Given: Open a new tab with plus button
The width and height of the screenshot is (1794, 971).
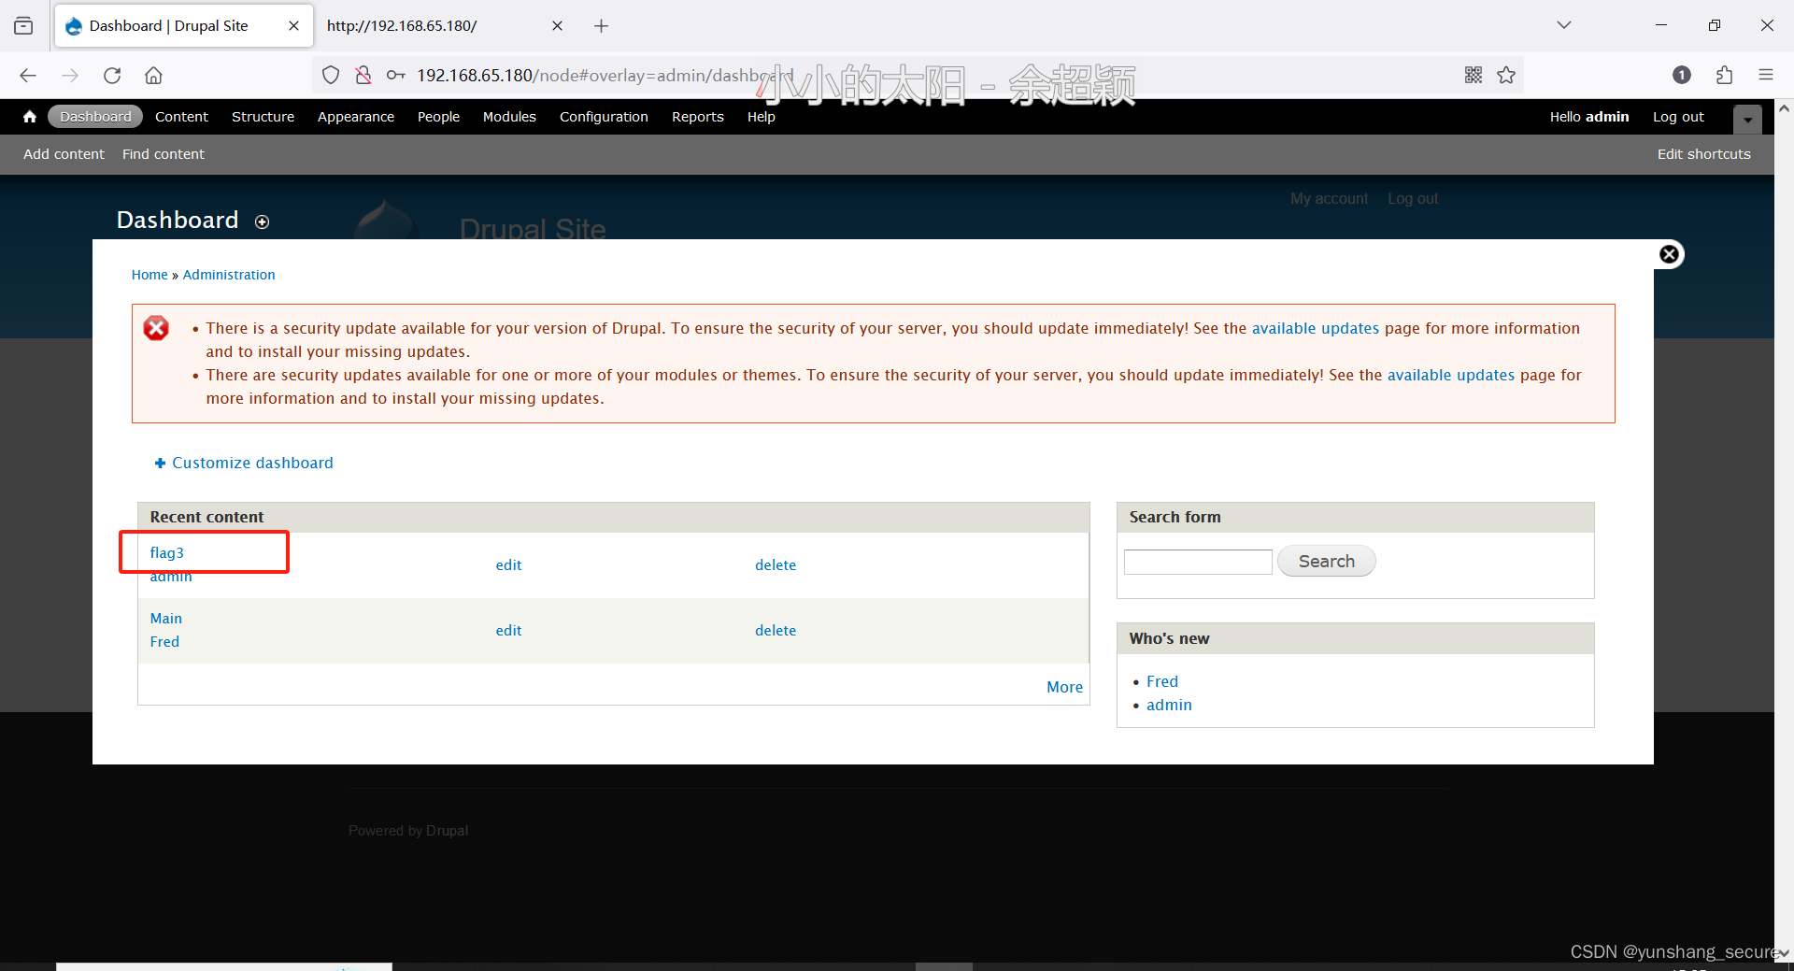Looking at the screenshot, I should [x=601, y=26].
